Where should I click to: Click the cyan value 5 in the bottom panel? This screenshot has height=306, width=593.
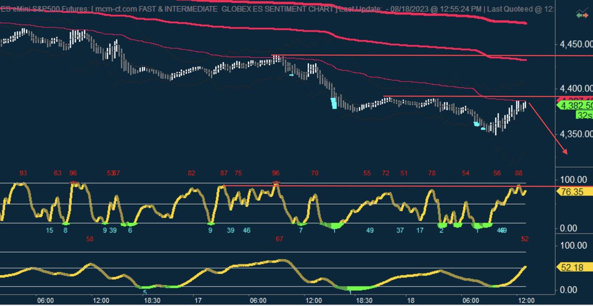click(145, 292)
